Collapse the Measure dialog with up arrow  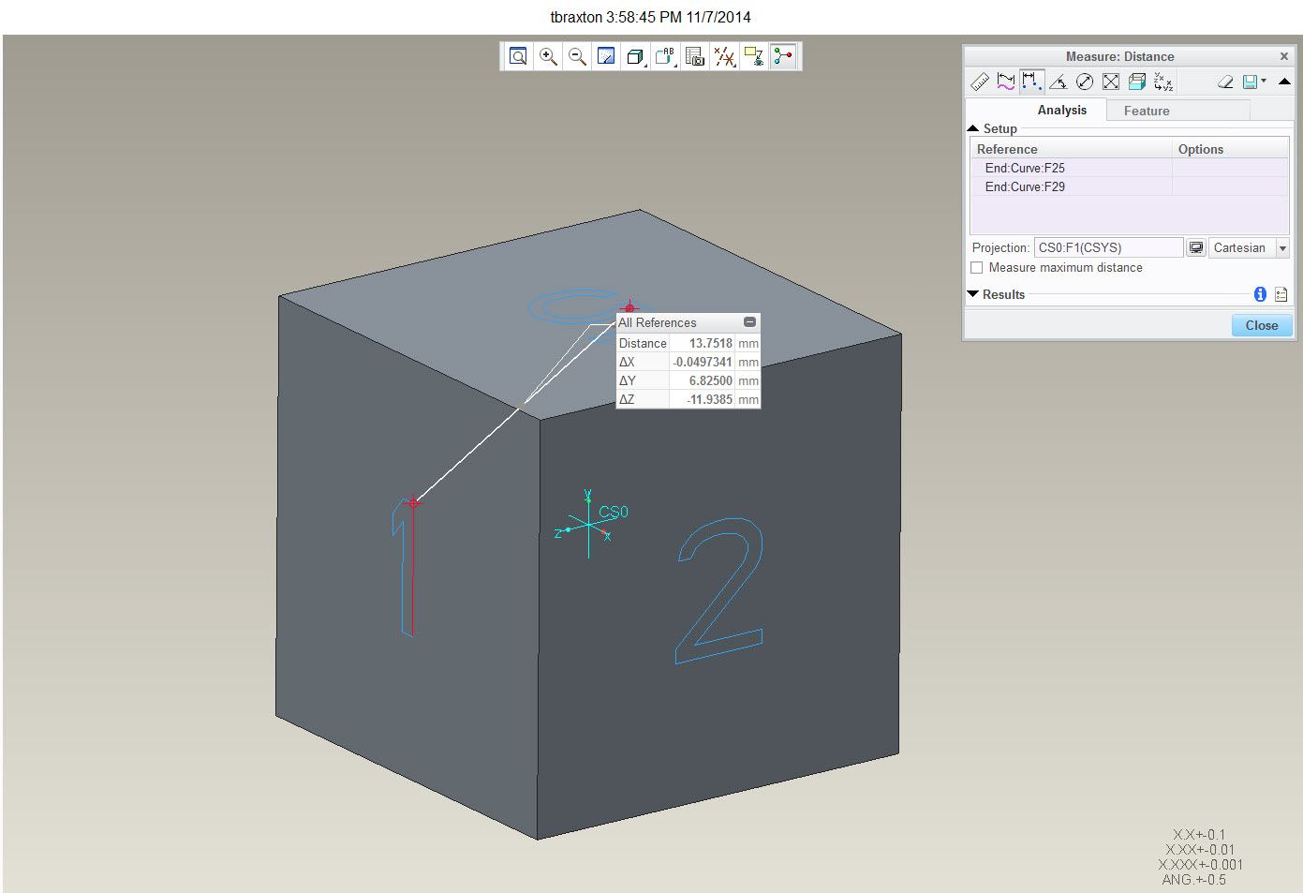coord(1284,82)
